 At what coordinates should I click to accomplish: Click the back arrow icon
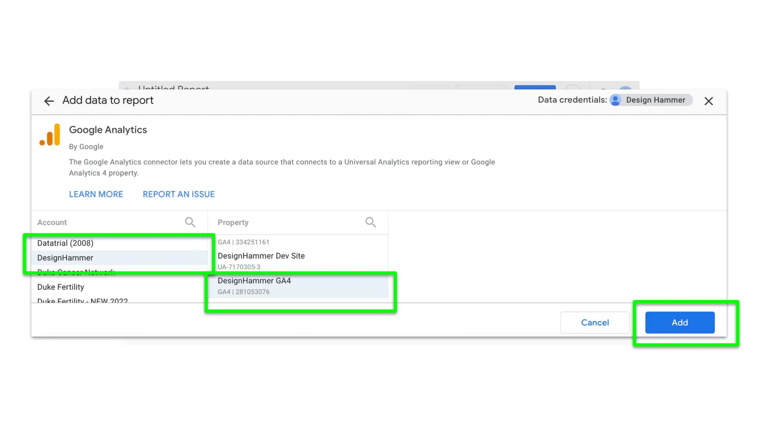[49, 101]
